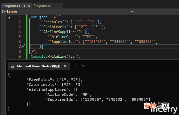This screenshot has width=179, height=115.
Task: Click the dropdown arrow of the navigation bar
Action: [132, 11]
